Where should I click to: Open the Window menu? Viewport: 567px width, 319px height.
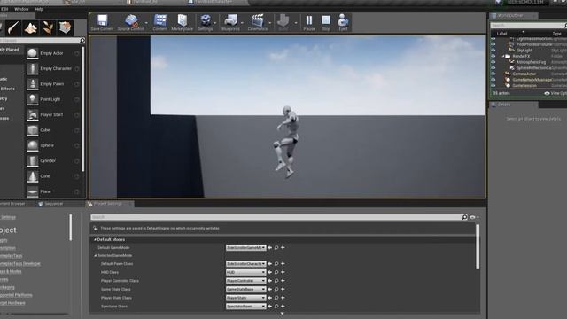(21, 9)
